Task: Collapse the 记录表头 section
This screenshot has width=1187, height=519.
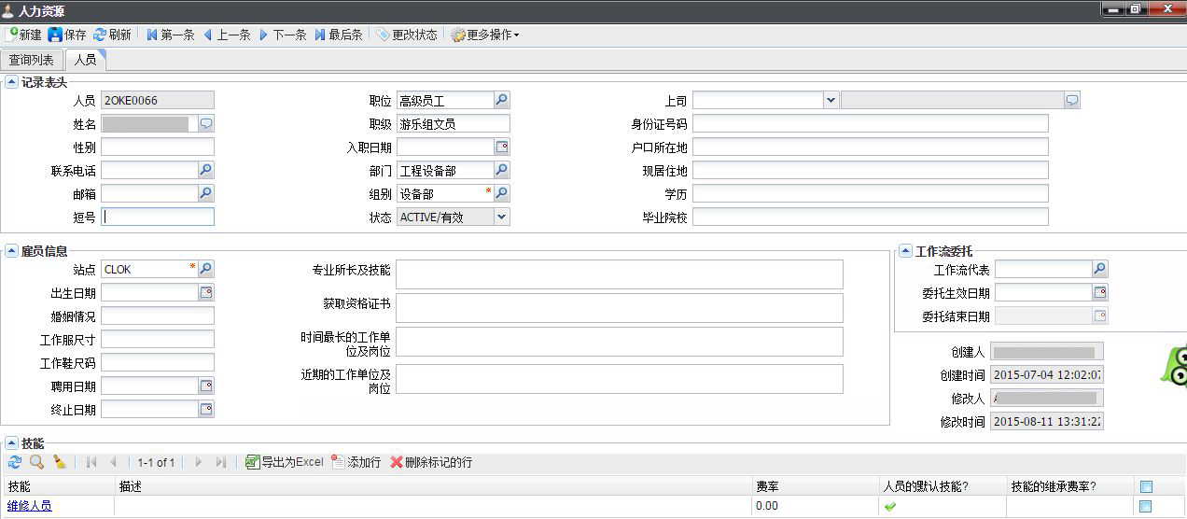Action: point(11,81)
